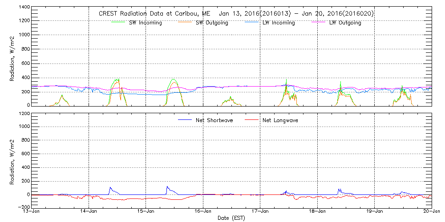Select the 17-Jan x-axis date label
The width and height of the screenshot is (445, 222).
[x=260, y=211]
